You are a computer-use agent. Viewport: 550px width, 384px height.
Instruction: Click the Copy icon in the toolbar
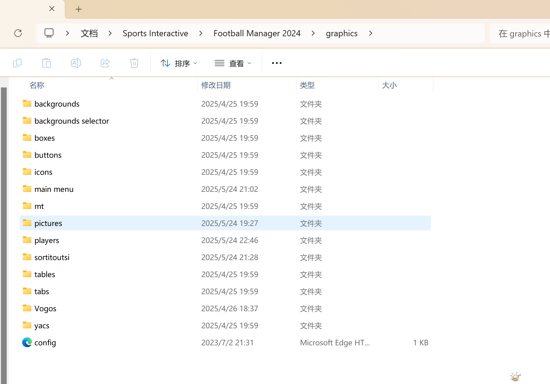point(17,63)
